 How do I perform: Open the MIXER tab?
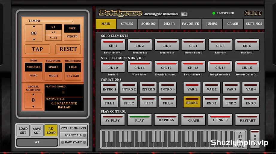169,24
